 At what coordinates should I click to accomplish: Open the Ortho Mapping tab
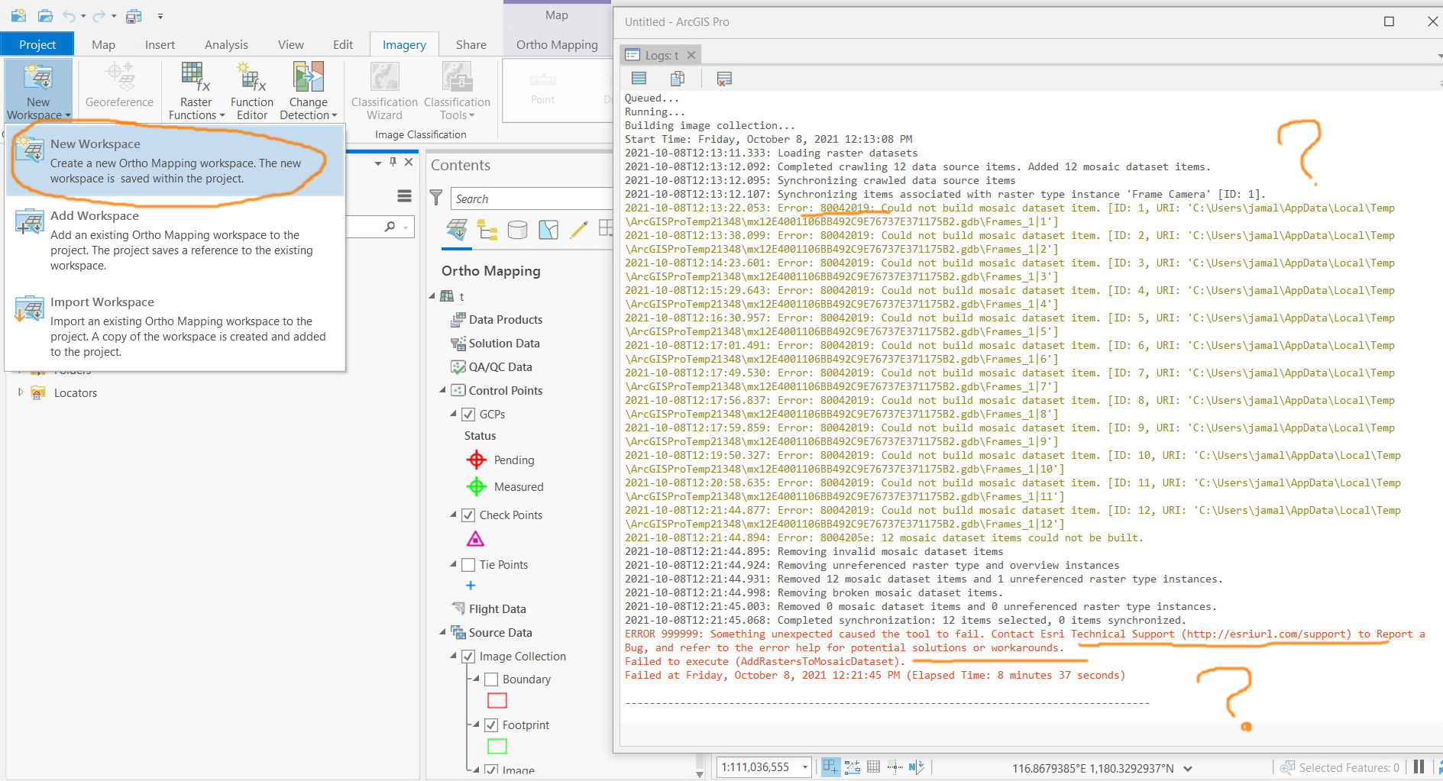tap(557, 44)
